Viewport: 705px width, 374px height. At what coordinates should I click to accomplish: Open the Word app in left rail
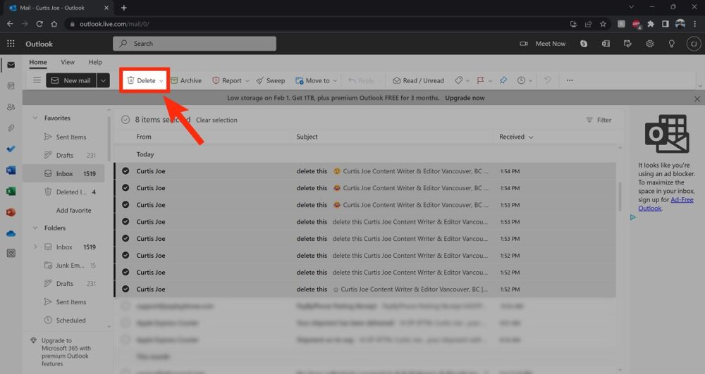tap(11, 170)
